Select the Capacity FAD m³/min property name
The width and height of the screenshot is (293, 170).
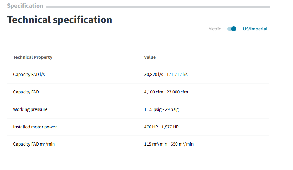click(34, 144)
